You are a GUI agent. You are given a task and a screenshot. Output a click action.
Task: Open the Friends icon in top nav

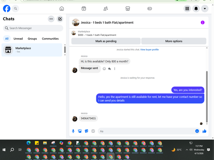coord(106,9)
